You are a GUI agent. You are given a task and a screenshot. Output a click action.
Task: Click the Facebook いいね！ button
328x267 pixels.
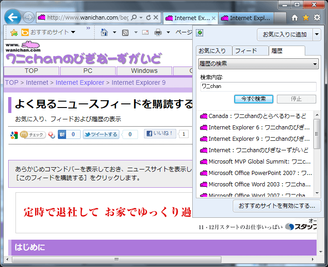point(160,133)
